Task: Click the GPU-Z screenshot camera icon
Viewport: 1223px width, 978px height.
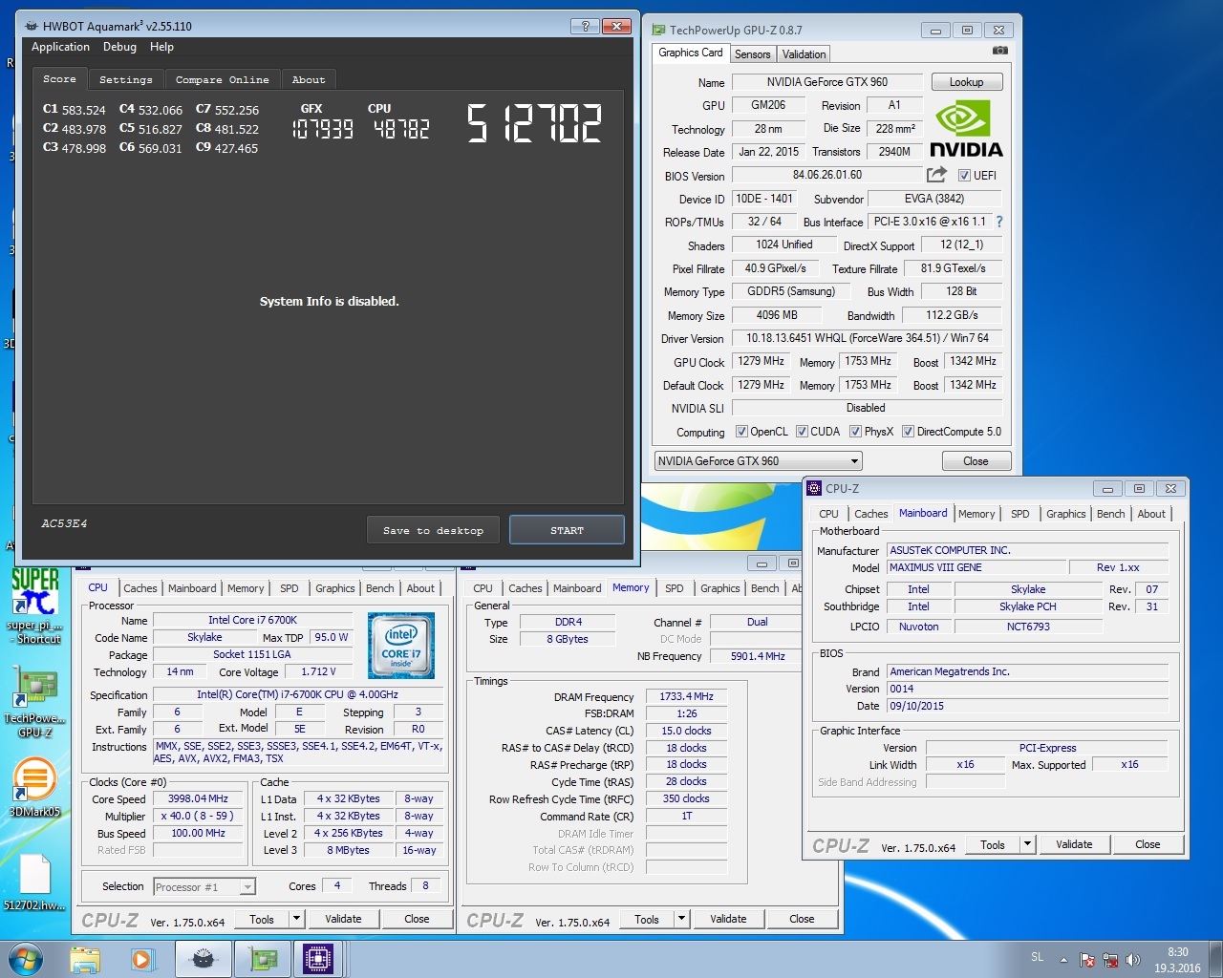Action: 999,50
